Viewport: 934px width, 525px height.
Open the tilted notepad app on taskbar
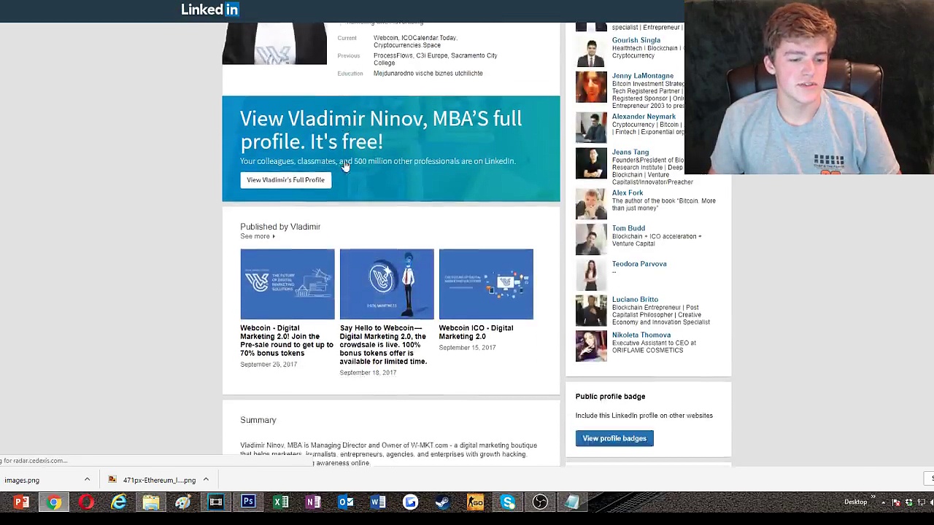(x=573, y=502)
